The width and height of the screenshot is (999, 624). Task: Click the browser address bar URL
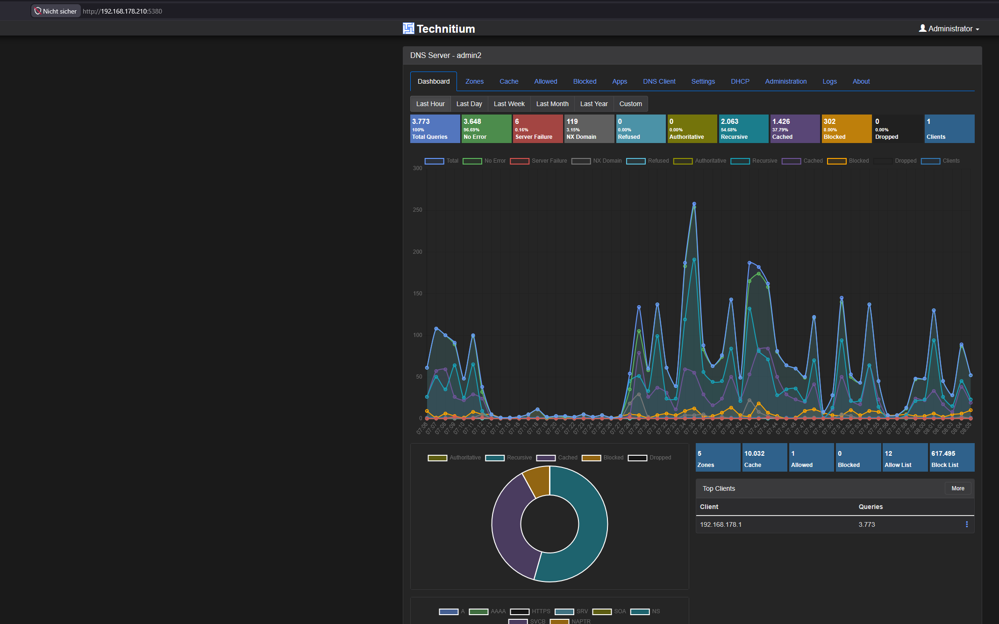(122, 11)
